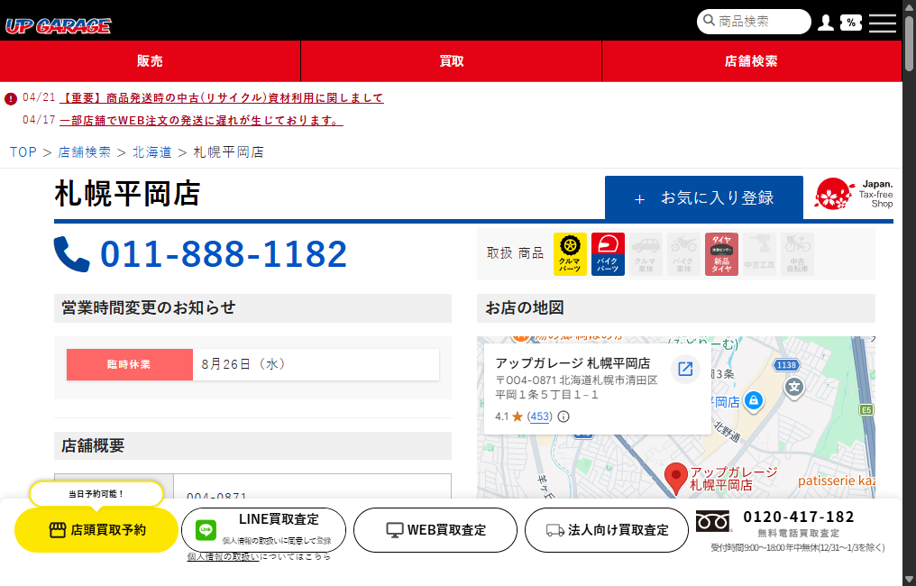Image resolution: width=916 pixels, height=586 pixels.
Task: Open the user account icon
Action: 825,23
